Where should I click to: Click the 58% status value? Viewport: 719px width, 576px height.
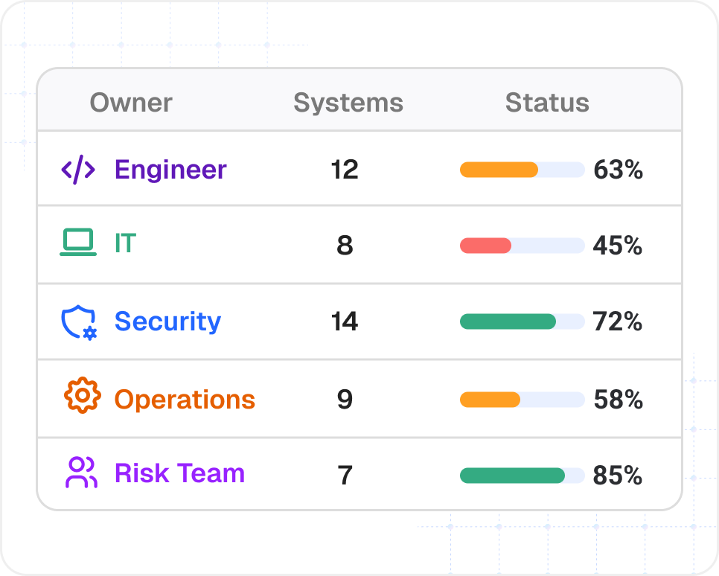tap(618, 400)
